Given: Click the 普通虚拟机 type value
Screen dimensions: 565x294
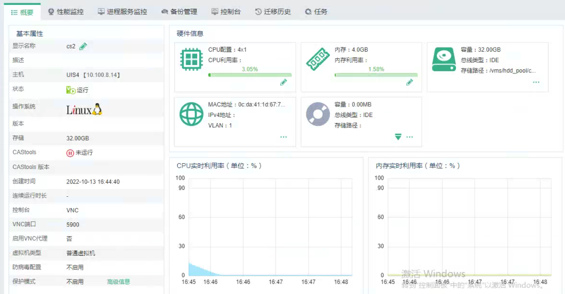Looking at the screenshot, I should [81, 253].
